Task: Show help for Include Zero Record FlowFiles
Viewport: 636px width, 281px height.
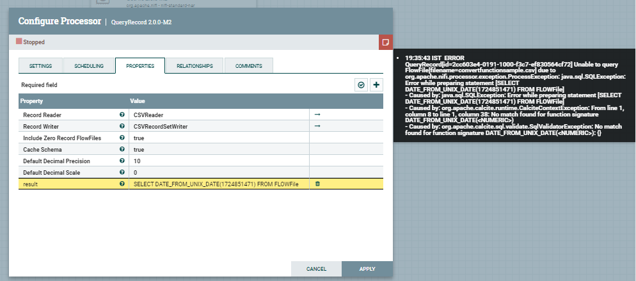Action: [122, 138]
